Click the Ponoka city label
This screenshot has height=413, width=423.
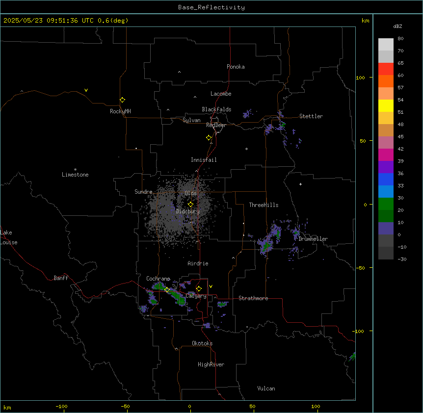click(x=236, y=67)
